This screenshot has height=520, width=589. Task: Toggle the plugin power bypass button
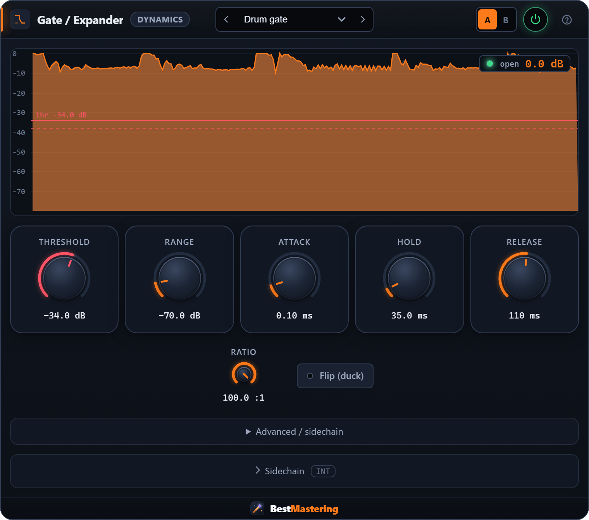click(x=535, y=19)
